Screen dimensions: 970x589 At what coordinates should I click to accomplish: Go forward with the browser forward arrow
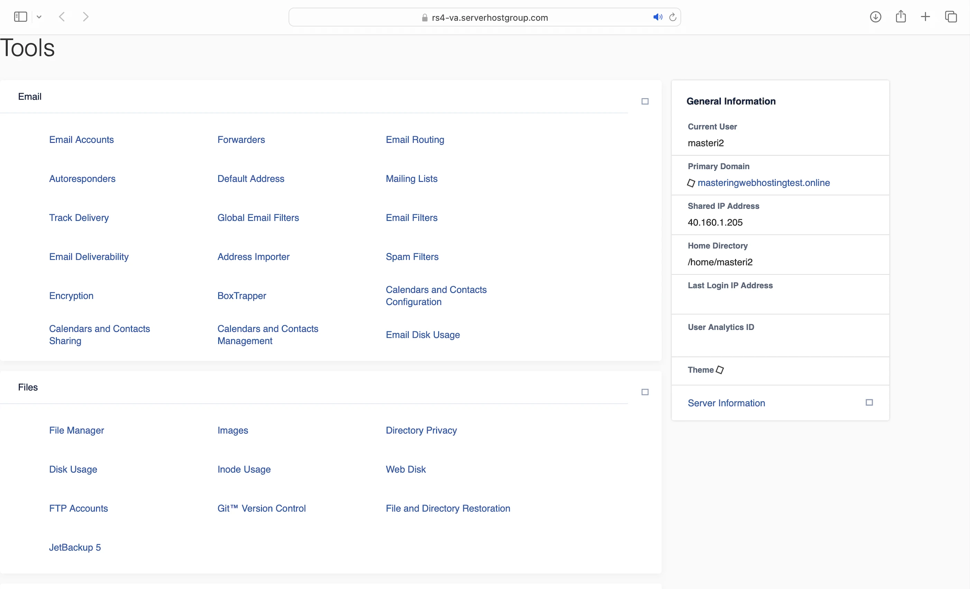[85, 17]
